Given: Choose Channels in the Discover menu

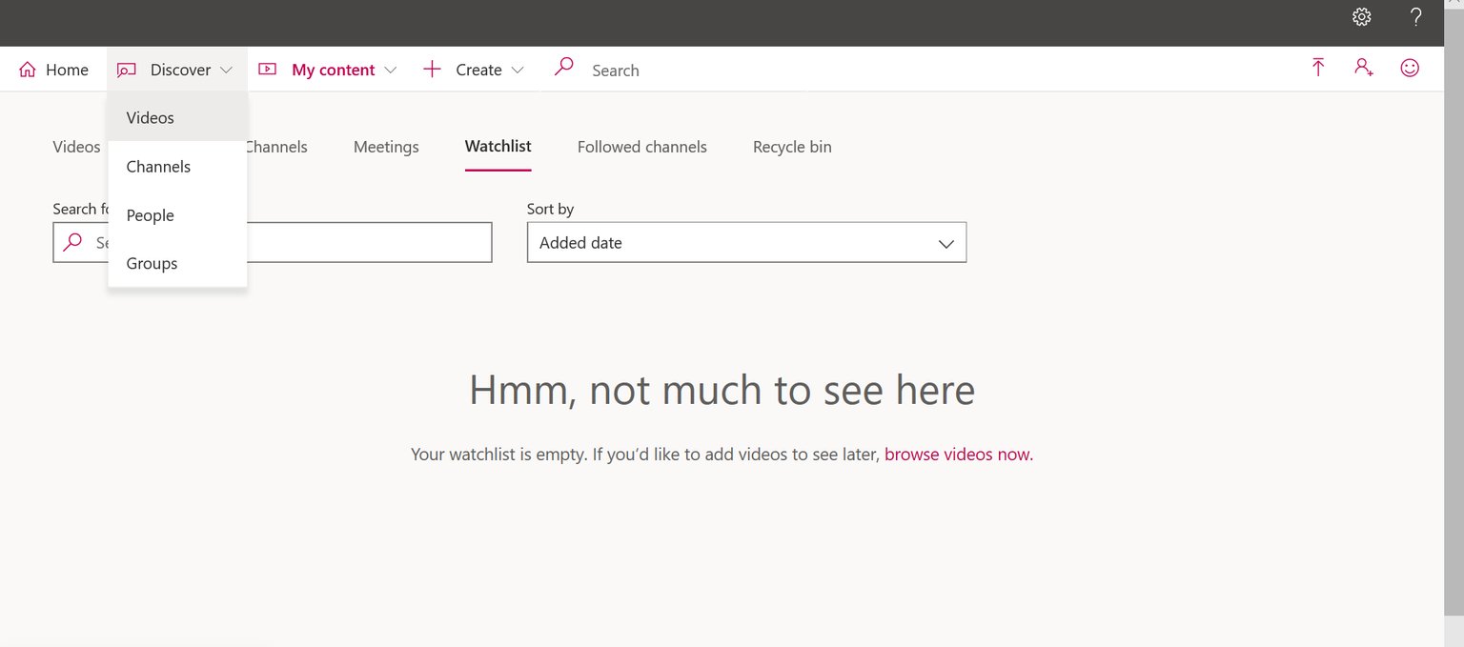Looking at the screenshot, I should pyautogui.click(x=158, y=167).
